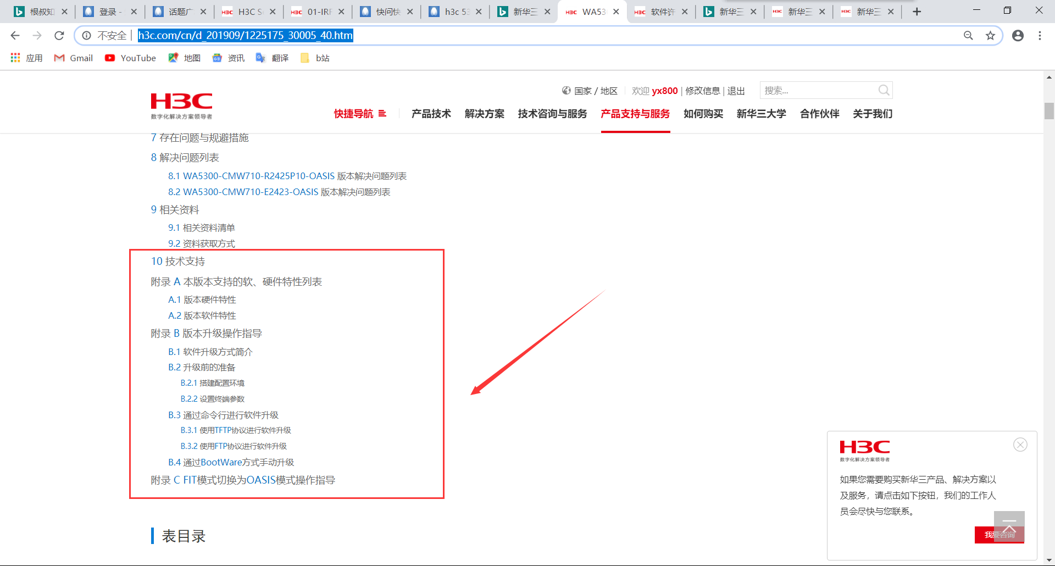Screen dimensions: 1055x566
Task: Switch to the 话题广 tab
Action: (179, 12)
